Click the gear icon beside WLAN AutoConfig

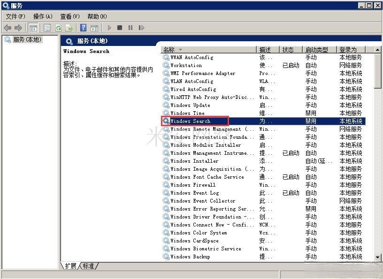[x=166, y=81]
